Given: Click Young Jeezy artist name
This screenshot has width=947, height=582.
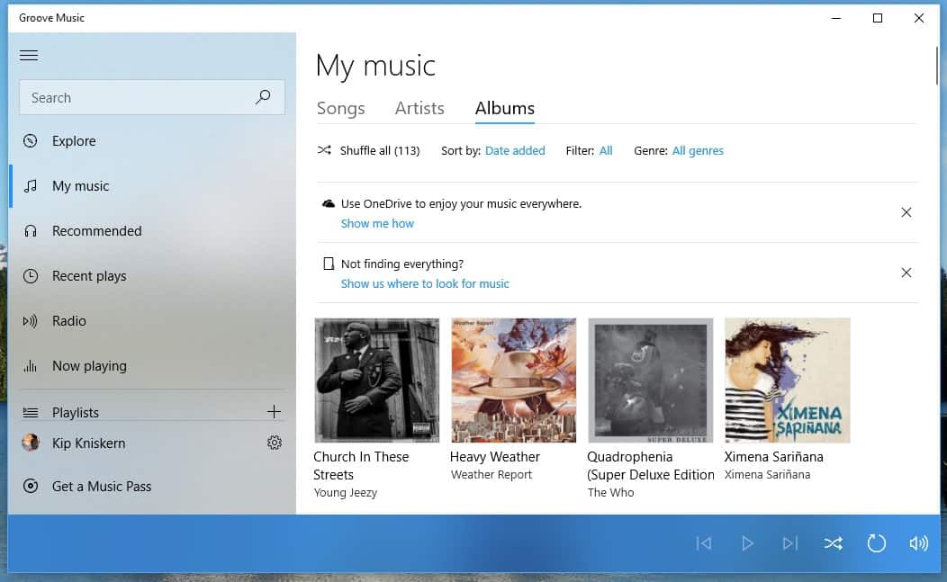Looking at the screenshot, I should (346, 493).
